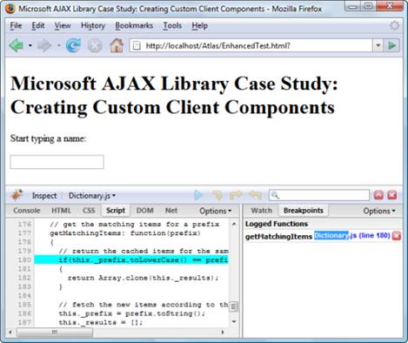Image resolution: width=408 pixels, height=343 pixels.
Task: Open the Help menu
Action: point(200,25)
